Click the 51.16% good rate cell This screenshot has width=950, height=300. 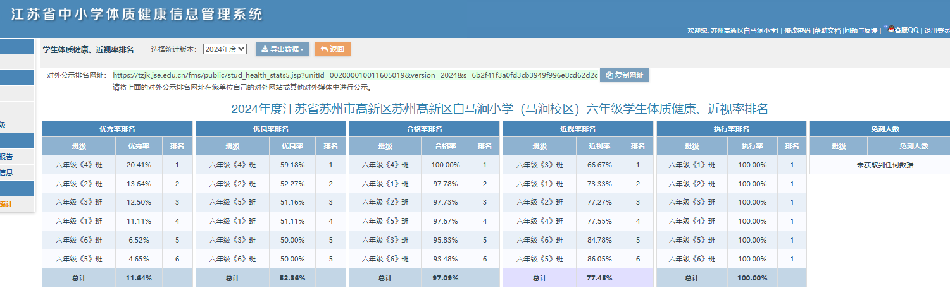pyautogui.click(x=292, y=203)
